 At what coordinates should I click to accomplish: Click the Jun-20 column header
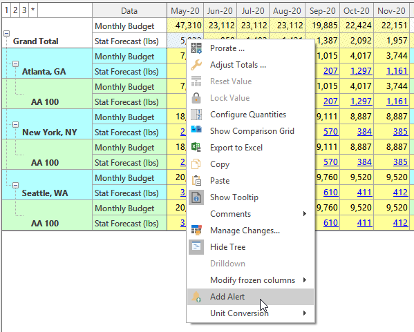(220, 10)
